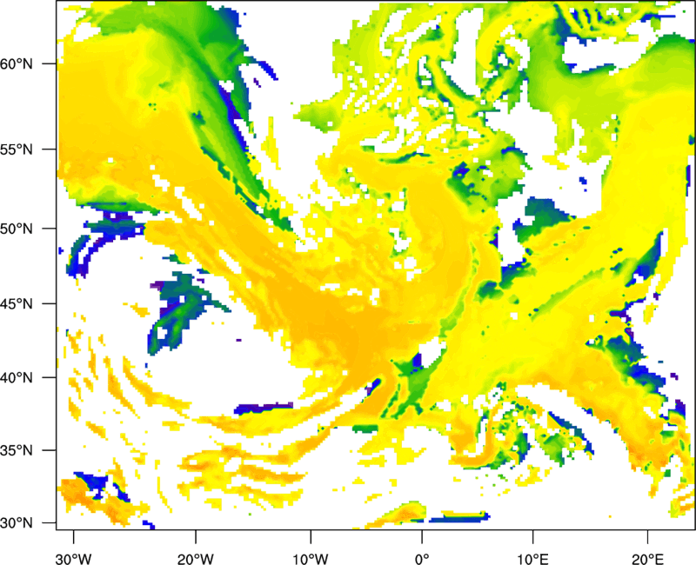Click the 60°N latitude label

tap(17, 63)
